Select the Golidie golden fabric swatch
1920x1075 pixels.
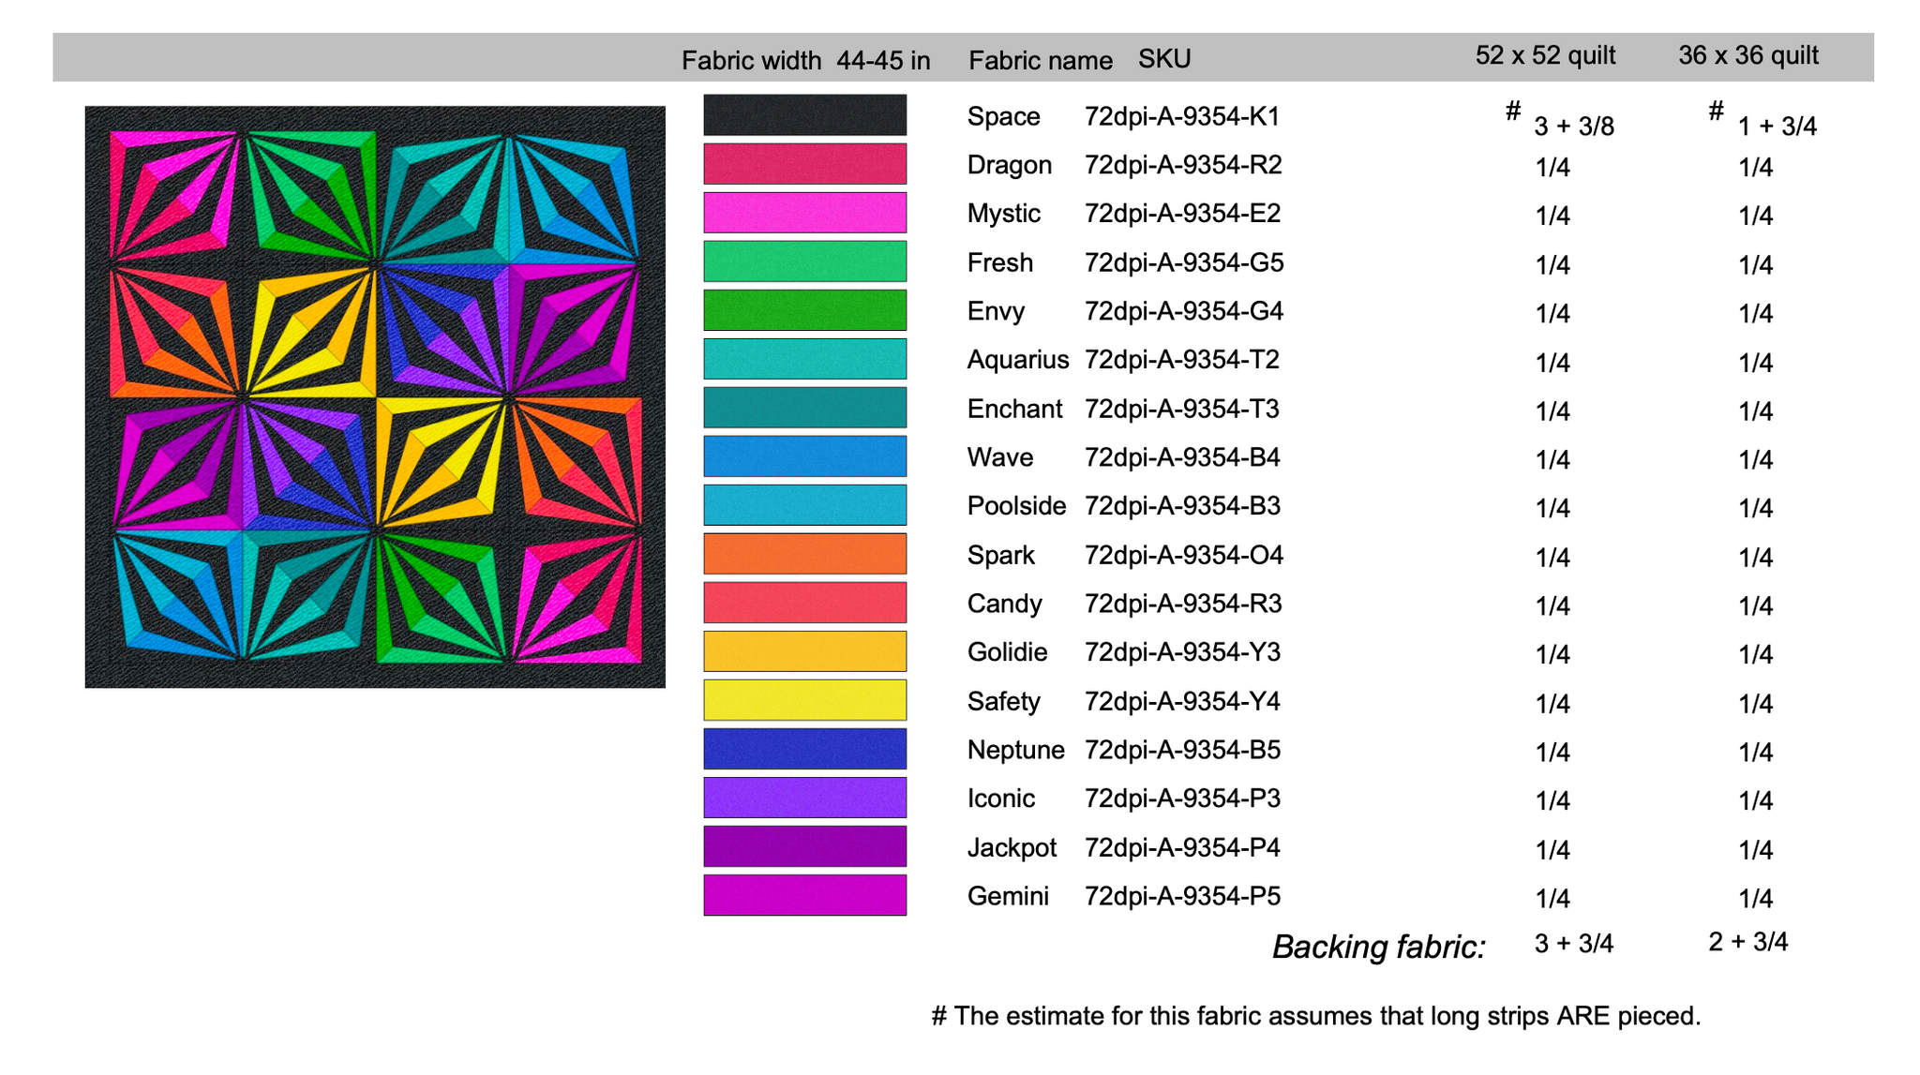[x=804, y=651]
